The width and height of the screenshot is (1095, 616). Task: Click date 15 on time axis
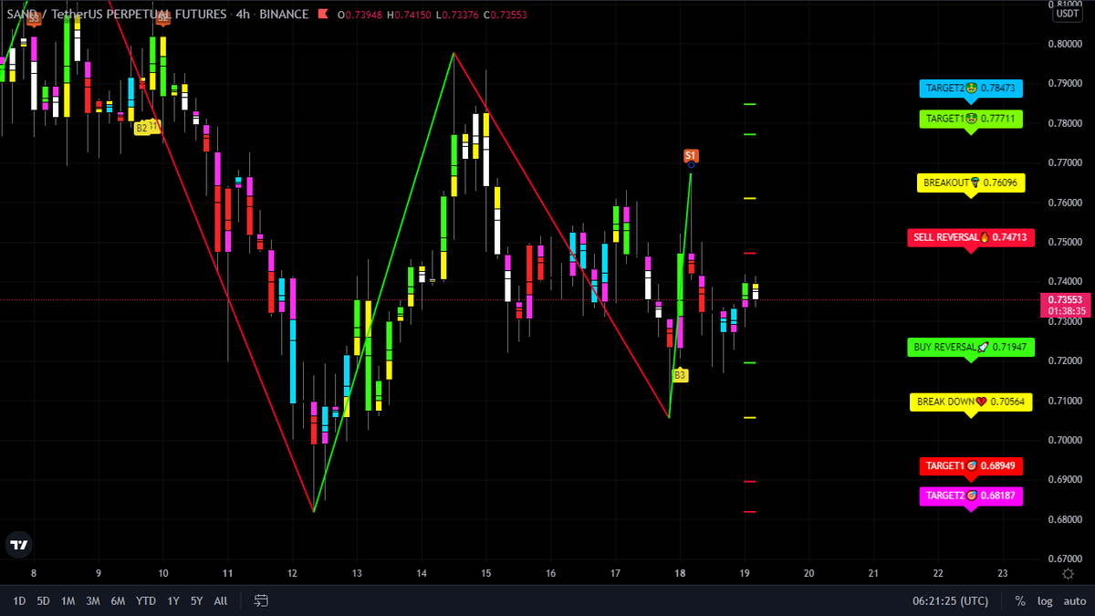[x=485, y=573]
